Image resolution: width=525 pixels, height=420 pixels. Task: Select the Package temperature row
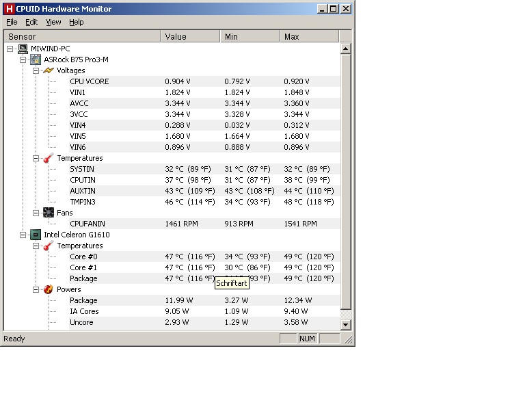[204, 278]
